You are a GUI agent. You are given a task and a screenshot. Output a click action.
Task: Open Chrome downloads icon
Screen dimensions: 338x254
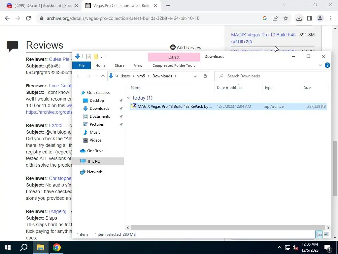[x=299, y=19]
